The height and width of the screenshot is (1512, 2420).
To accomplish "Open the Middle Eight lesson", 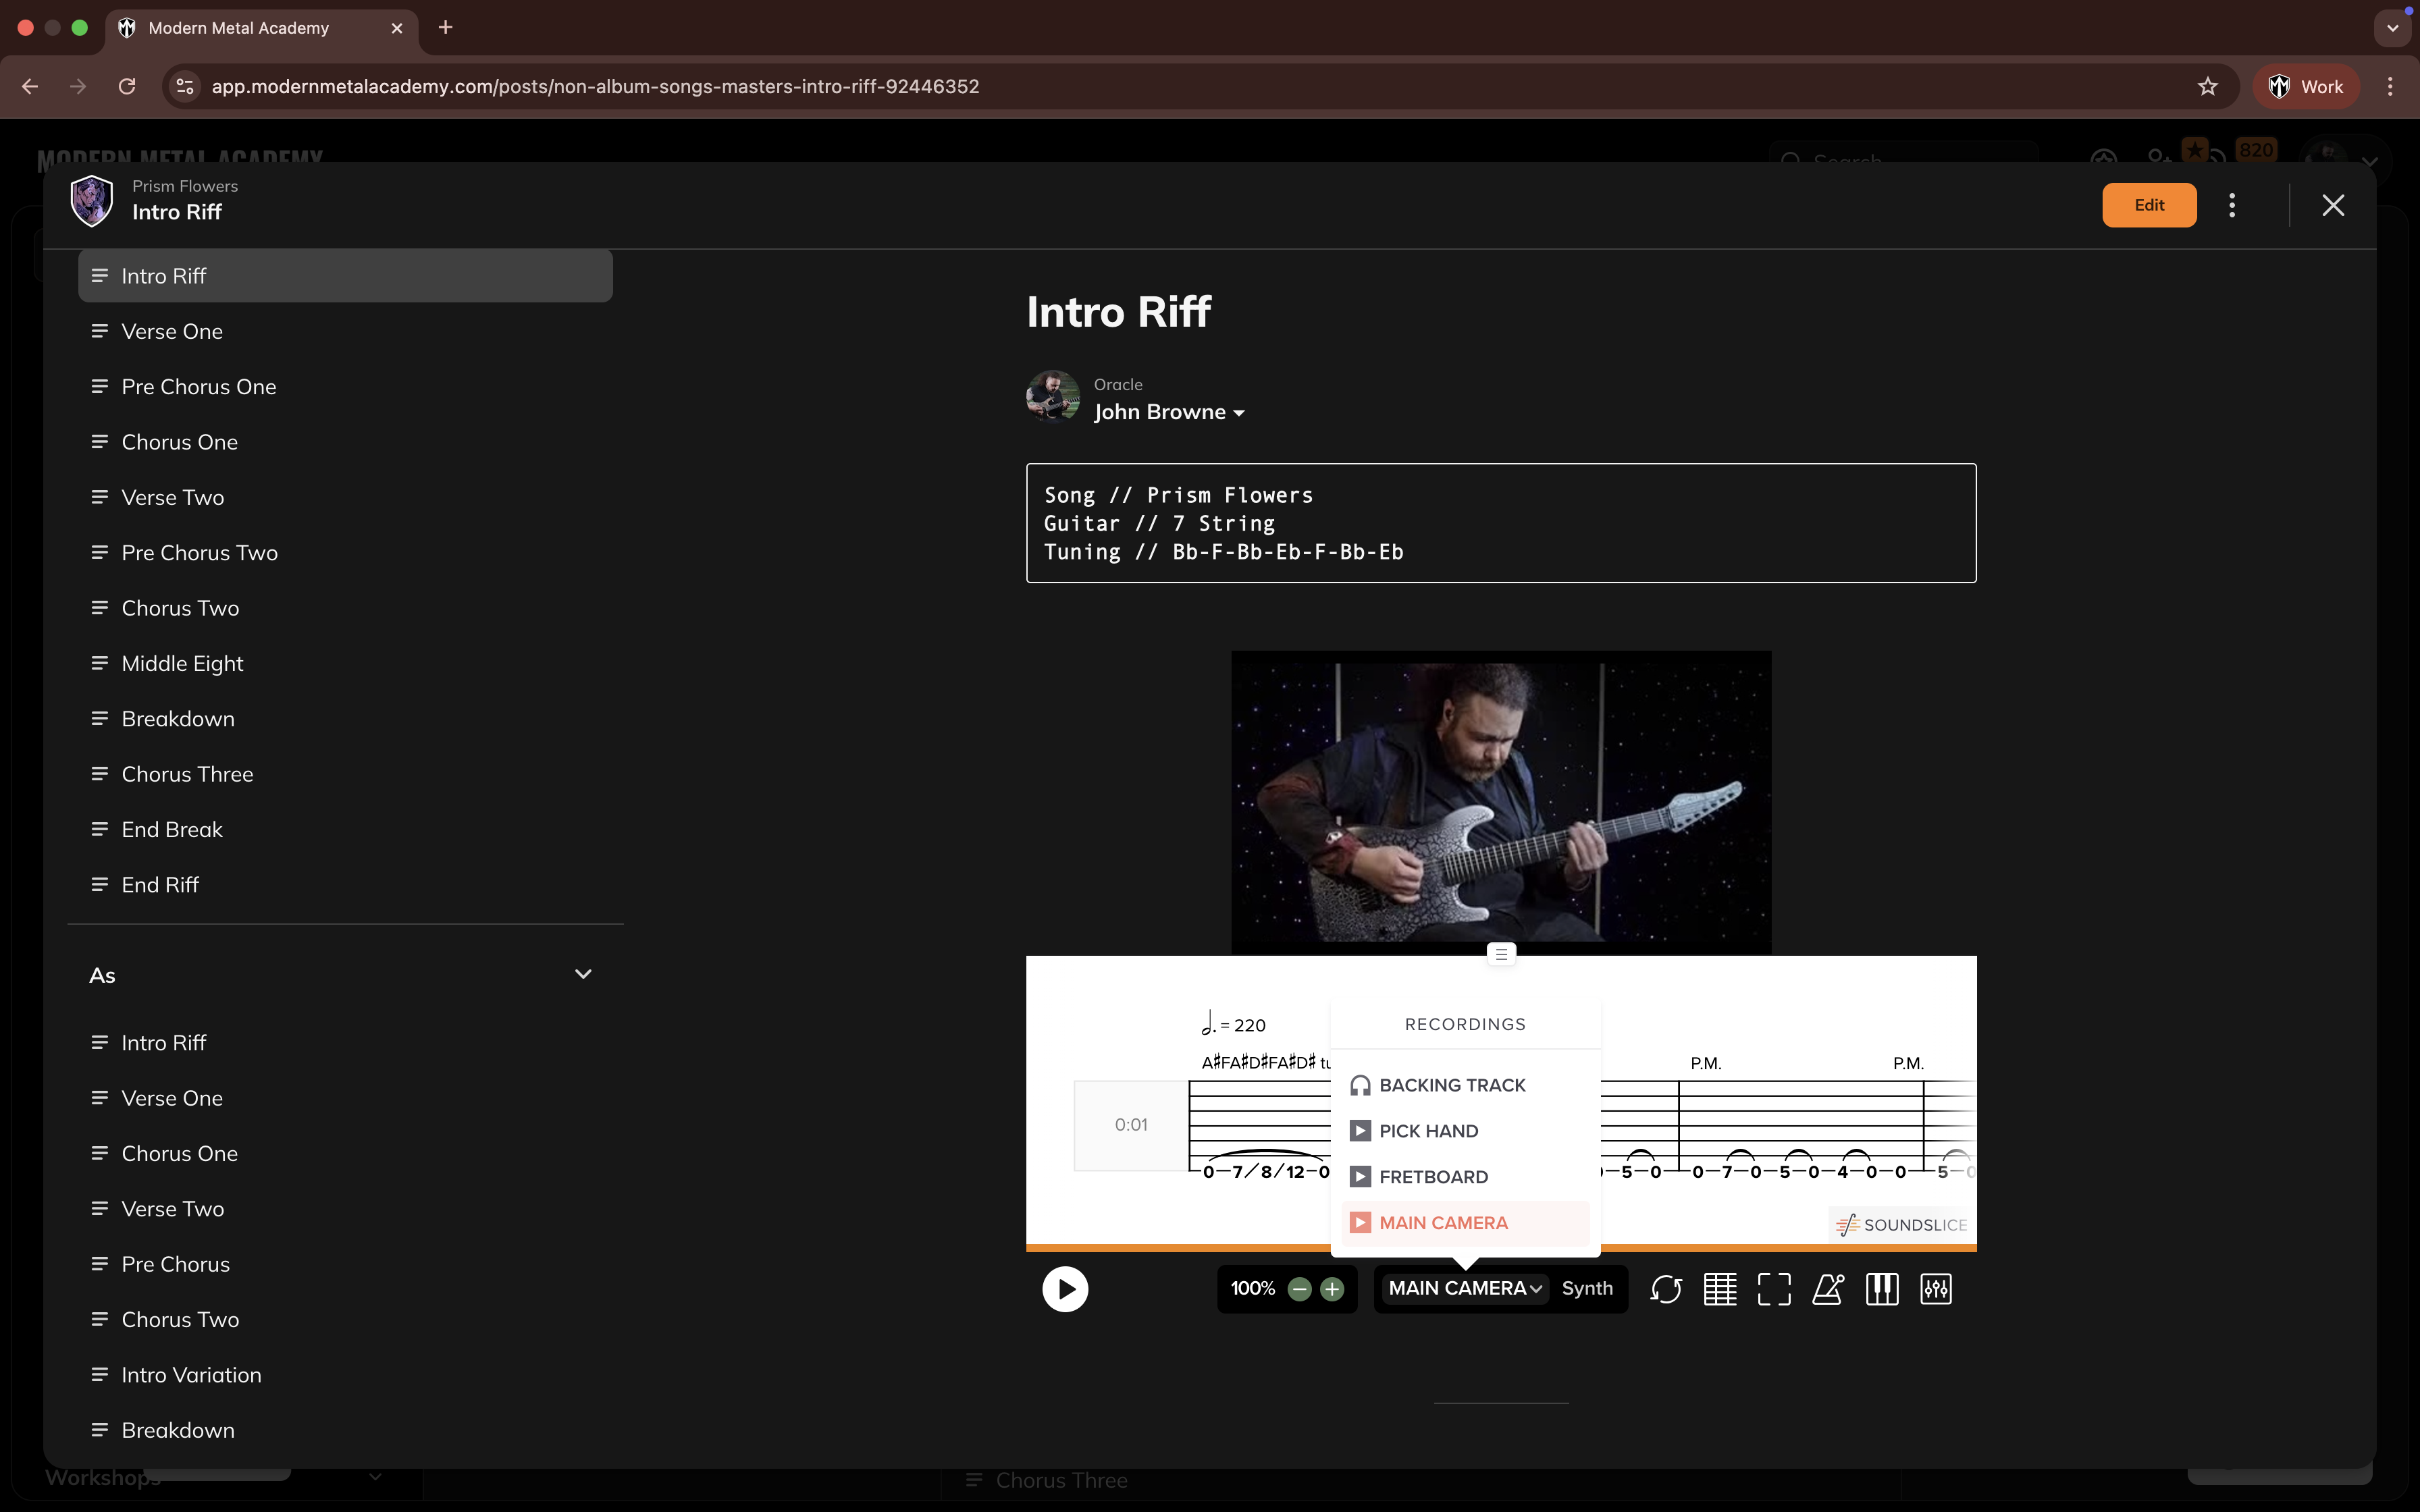I will [182, 663].
